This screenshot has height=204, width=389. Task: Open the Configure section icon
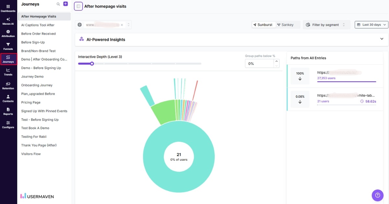[8, 124]
